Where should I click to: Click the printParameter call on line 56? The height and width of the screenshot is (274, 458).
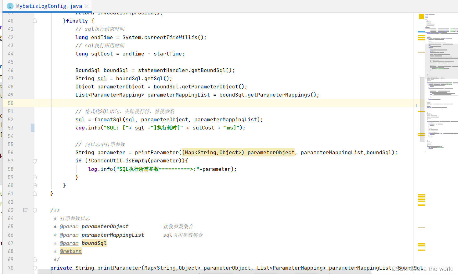click(157, 152)
